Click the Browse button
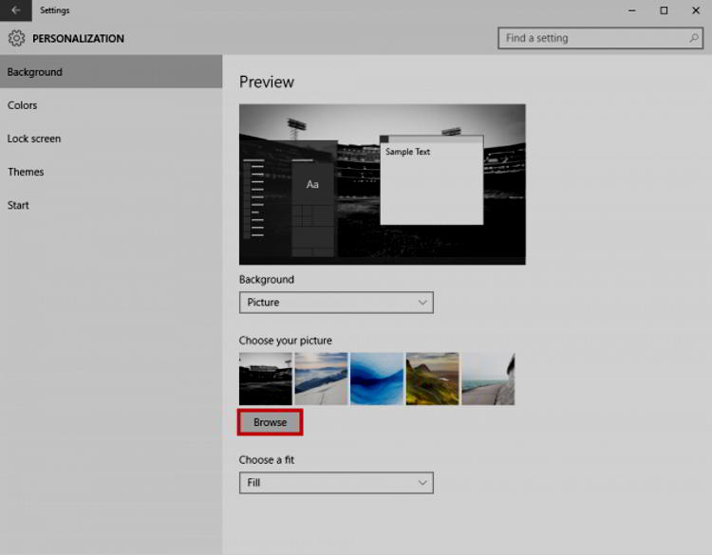Image resolution: width=712 pixels, height=555 pixels. coord(270,422)
